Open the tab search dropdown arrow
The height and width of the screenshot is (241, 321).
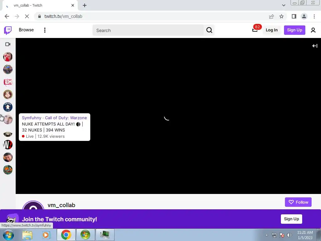click(x=283, y=5)
